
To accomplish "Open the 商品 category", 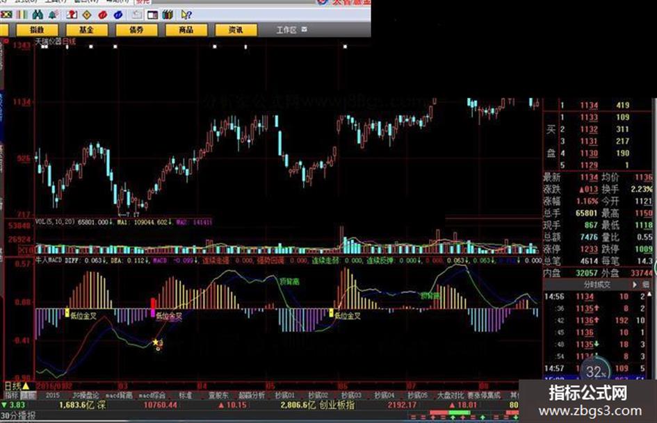I will [186, 30].
